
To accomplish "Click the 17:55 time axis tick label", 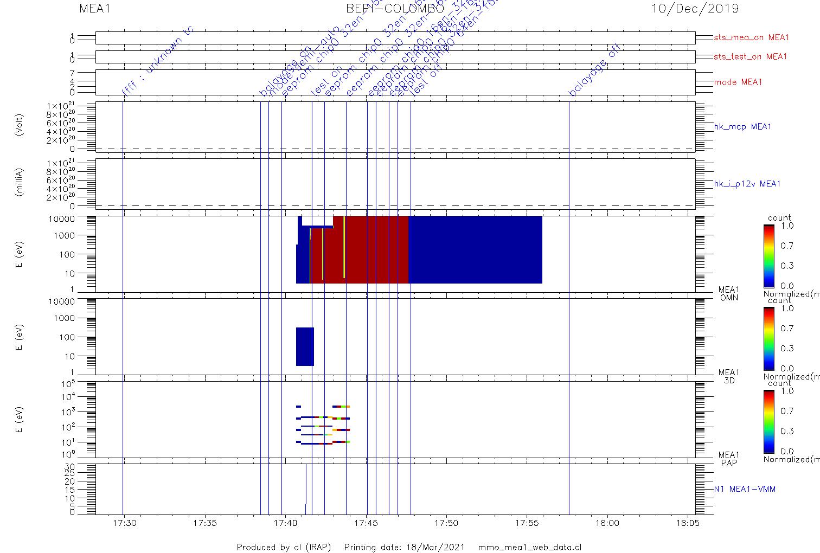I will pos(527,524).
